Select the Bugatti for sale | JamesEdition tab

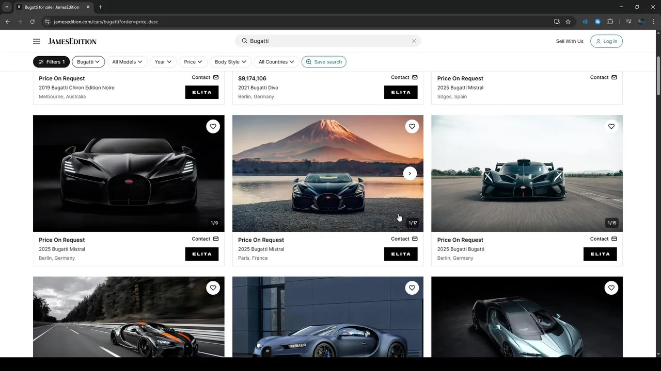(53, 7)
